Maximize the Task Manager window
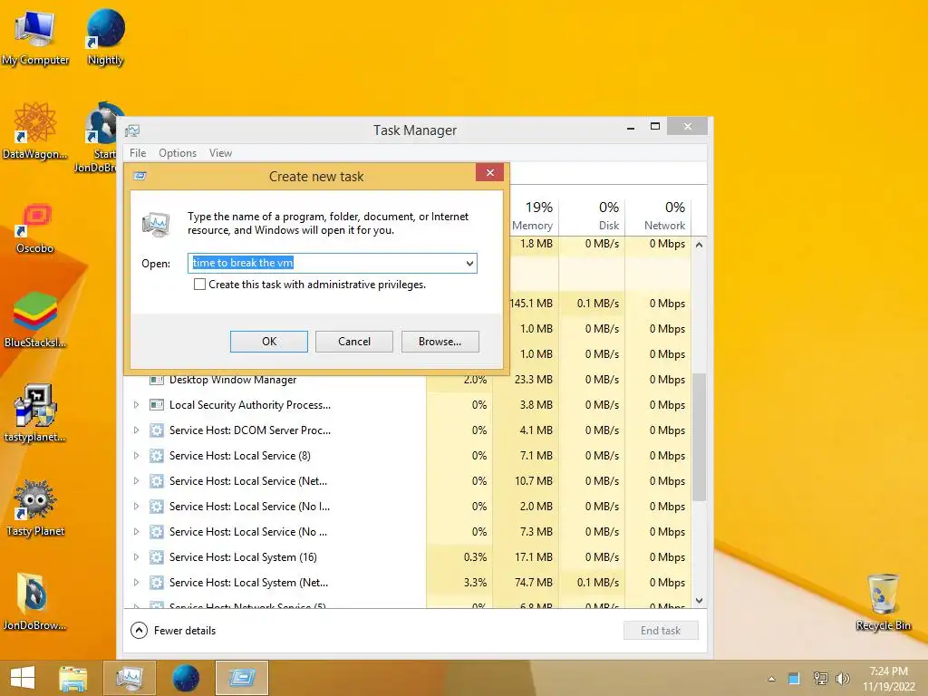The image size is (928, 696). (x=654, y=126)
